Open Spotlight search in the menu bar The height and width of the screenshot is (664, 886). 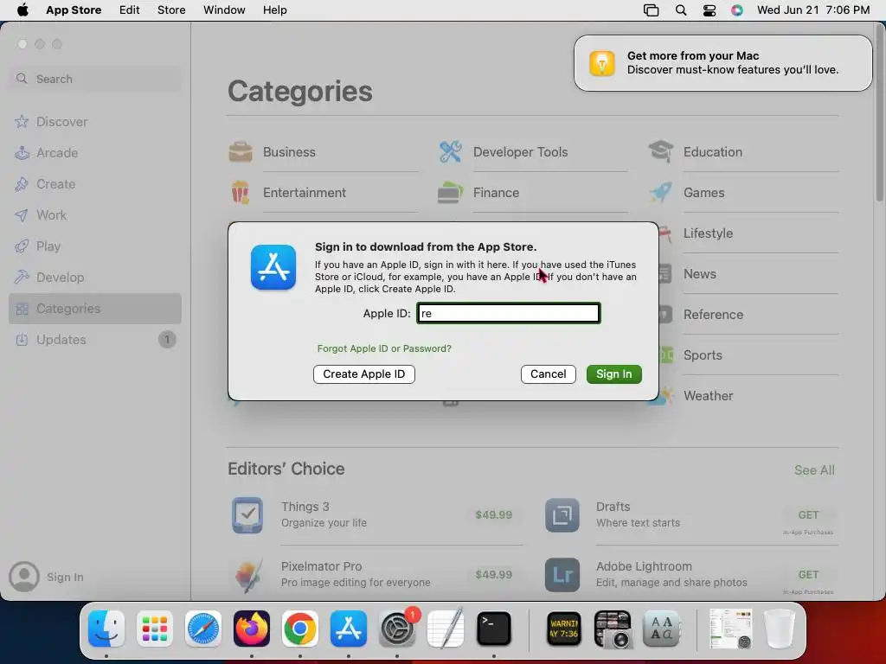click(681, 10)
